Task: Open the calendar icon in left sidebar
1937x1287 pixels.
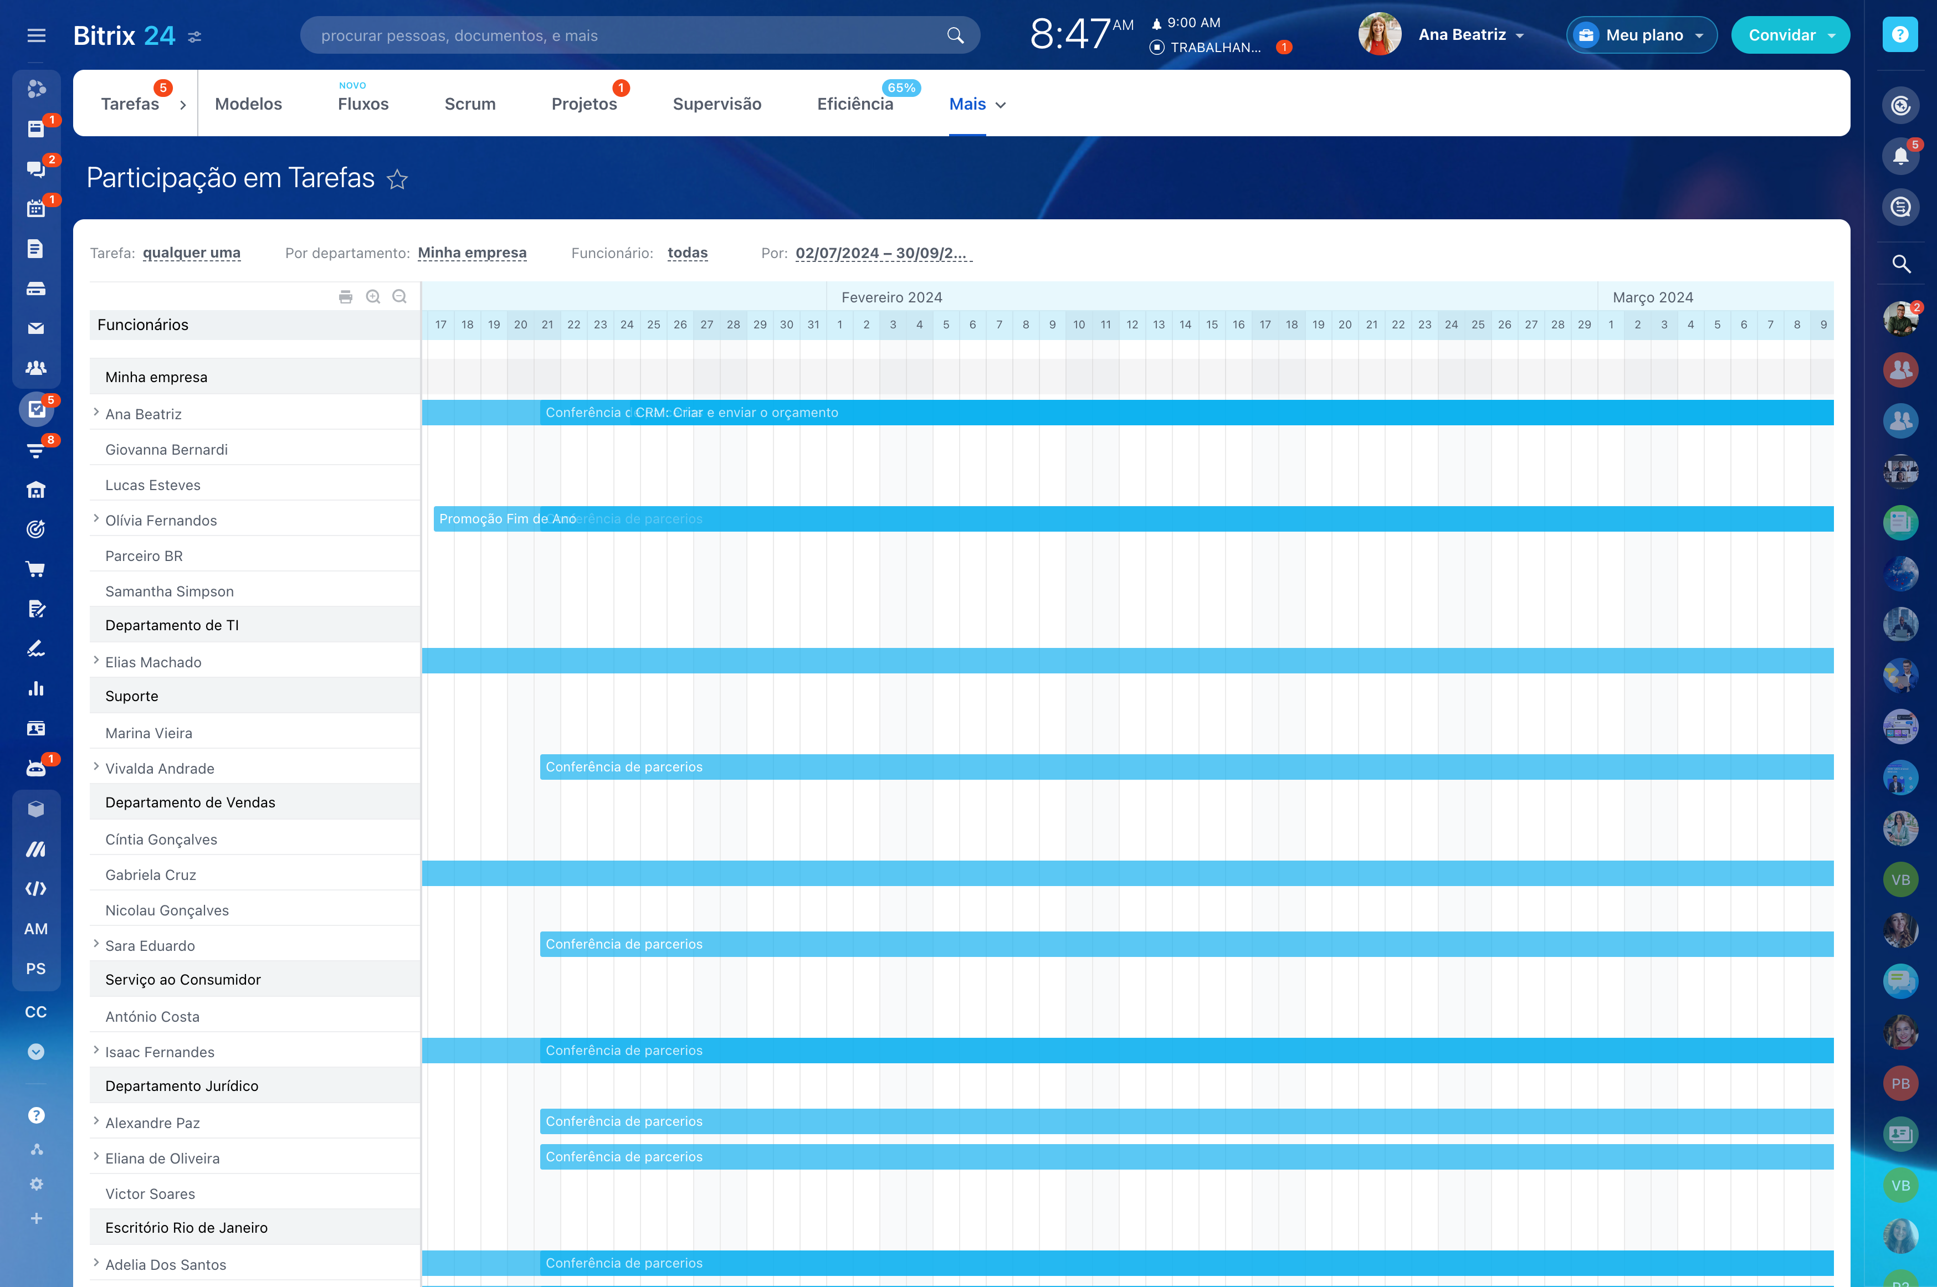Action: [35, 208]
